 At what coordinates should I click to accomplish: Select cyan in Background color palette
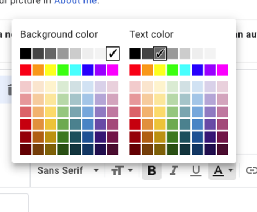(75, 70)
